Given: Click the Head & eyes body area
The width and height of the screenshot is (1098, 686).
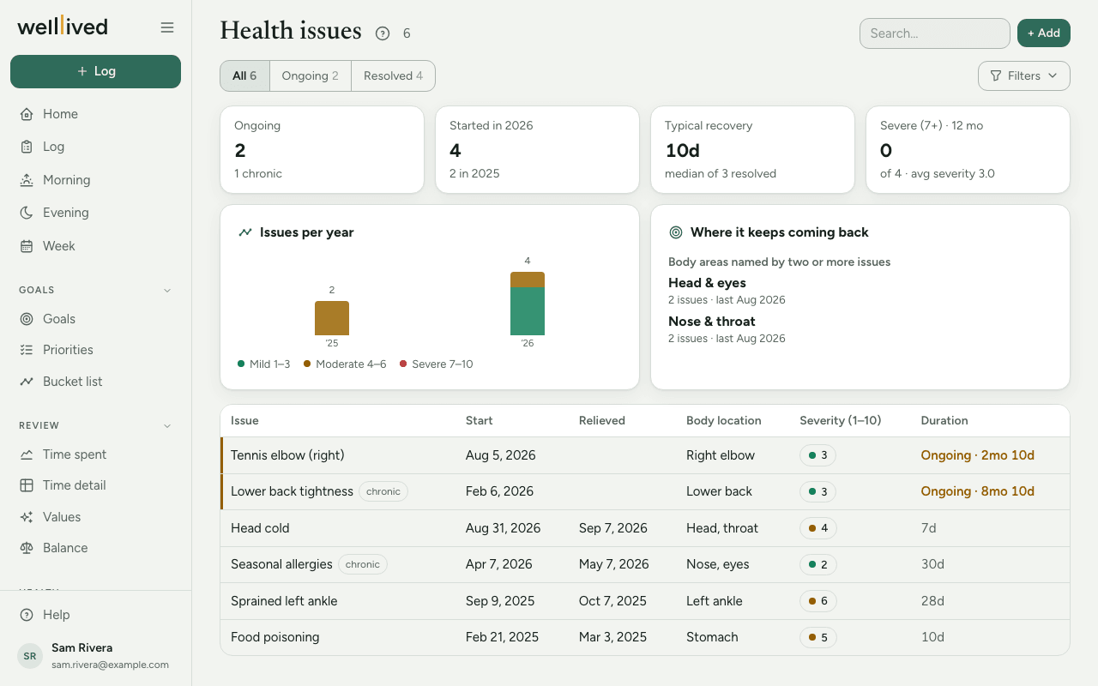Looking at the screenshot, I should pyautogui.click(x=707, y=283).
